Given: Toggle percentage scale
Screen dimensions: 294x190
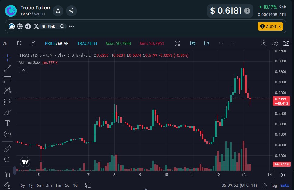Looking at the screenshot, I should pyautogui.click(x=265, y=185).
